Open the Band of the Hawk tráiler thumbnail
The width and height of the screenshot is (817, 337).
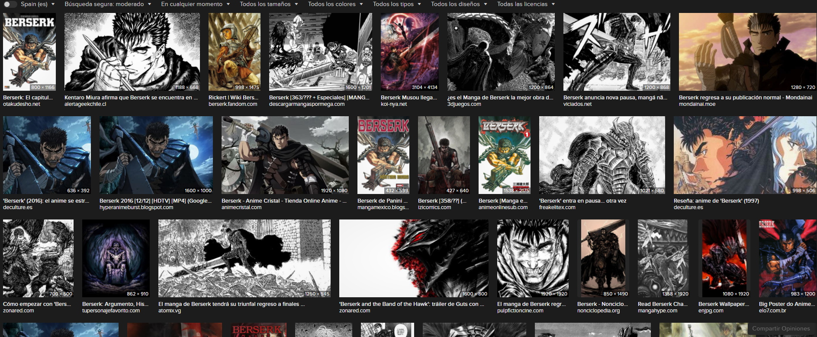click(414, 258)
